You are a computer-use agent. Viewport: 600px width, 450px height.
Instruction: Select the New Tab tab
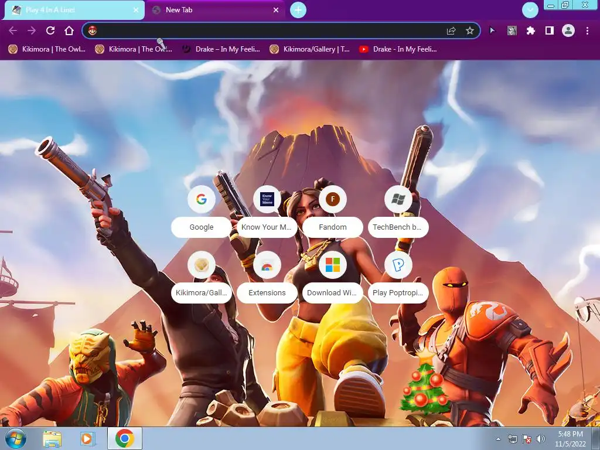point(216,10)
